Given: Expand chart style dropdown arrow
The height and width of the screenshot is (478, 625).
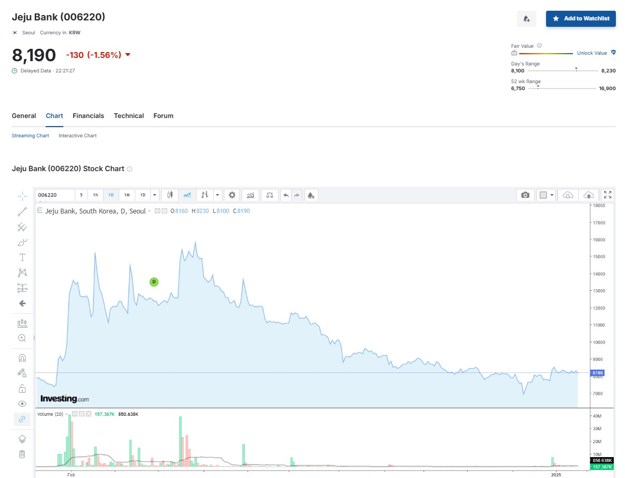Looking at the screenshot, I should (x=217, y=195).
